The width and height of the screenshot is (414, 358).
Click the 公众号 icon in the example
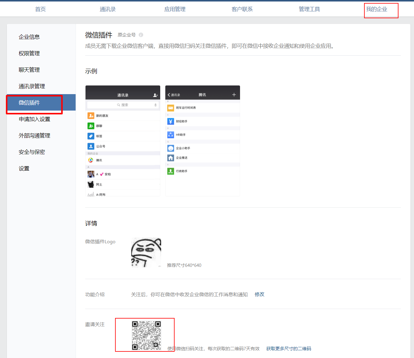pyautogui.click(x=91, y=146)
